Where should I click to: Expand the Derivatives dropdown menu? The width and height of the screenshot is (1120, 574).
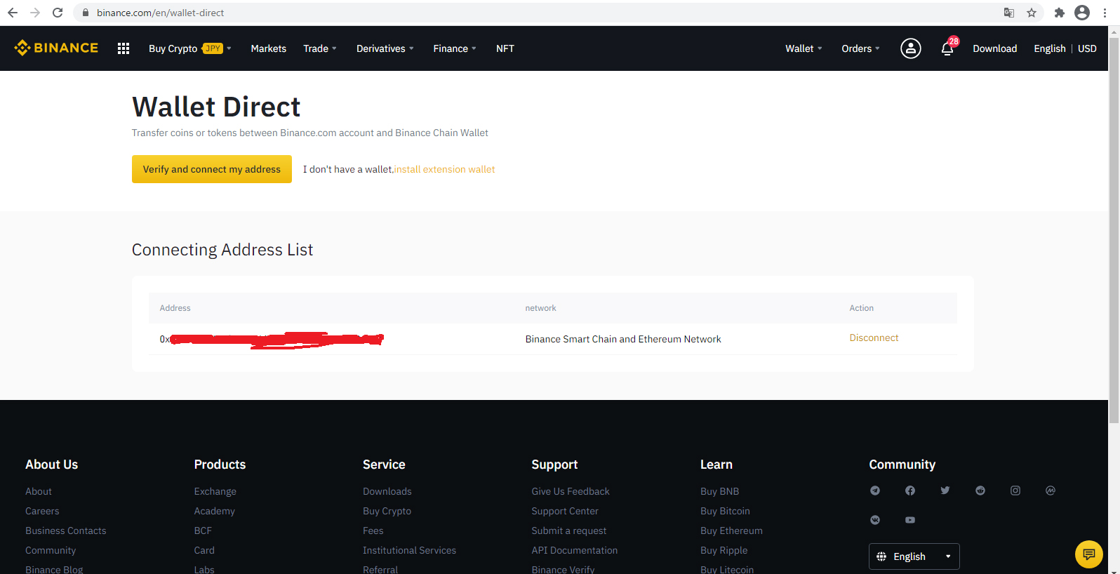coord(385,48)
